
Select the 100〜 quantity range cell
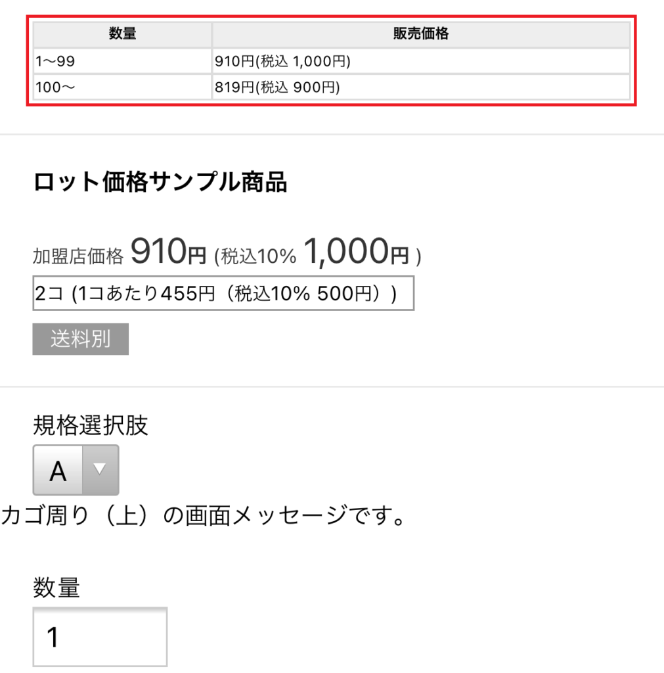[x=122, y=87]
